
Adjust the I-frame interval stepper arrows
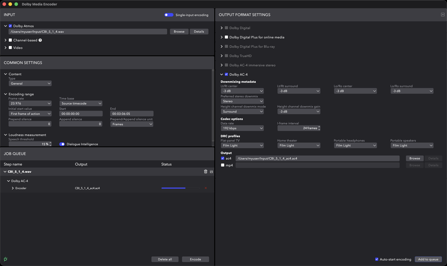tap(319, 128)
